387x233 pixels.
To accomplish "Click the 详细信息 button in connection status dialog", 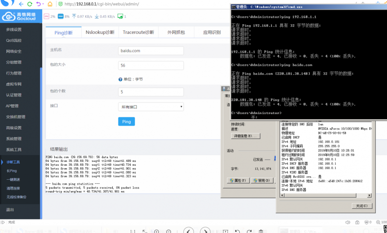I will (x=245, y=136).
